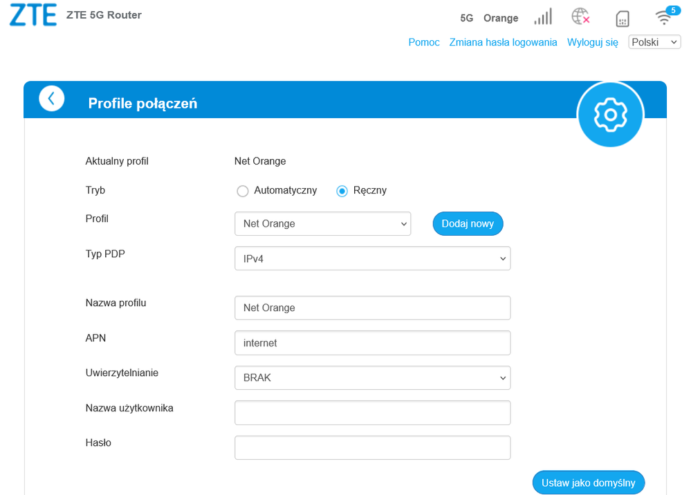
Task: Open the settings gear on the profile panel
Action: [x=610, y=114]
